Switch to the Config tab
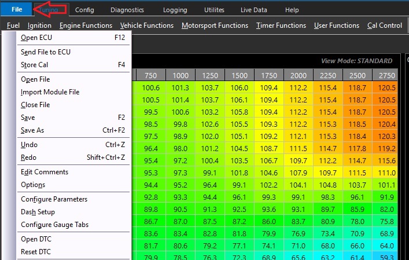 click(x=84, y=10)
